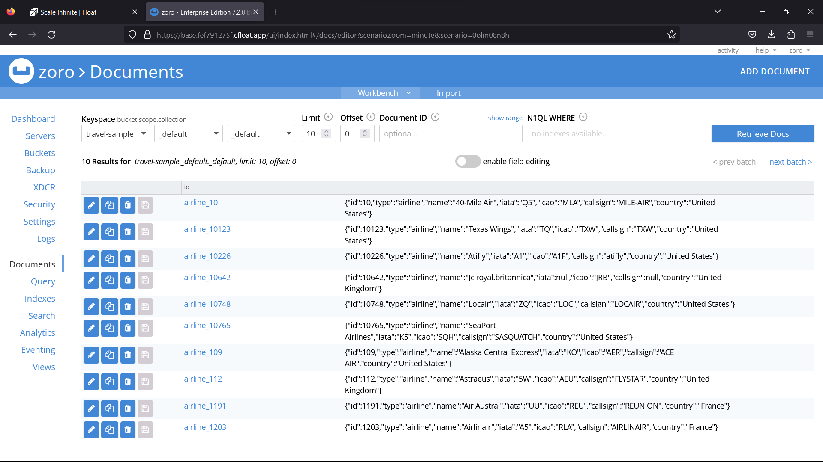Trash the airline_10123 document
The height and width of the screenshot is (462, 823).
128,232
